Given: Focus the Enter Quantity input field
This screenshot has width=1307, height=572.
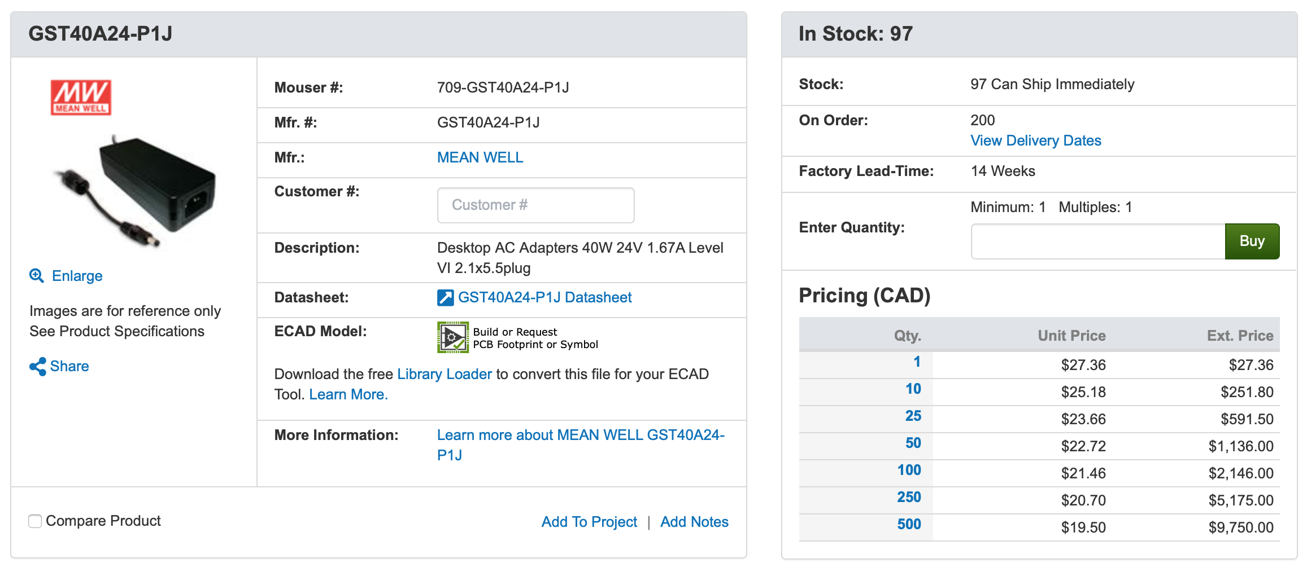Looking at the screenshot, I should click(x=1097, y=241).
